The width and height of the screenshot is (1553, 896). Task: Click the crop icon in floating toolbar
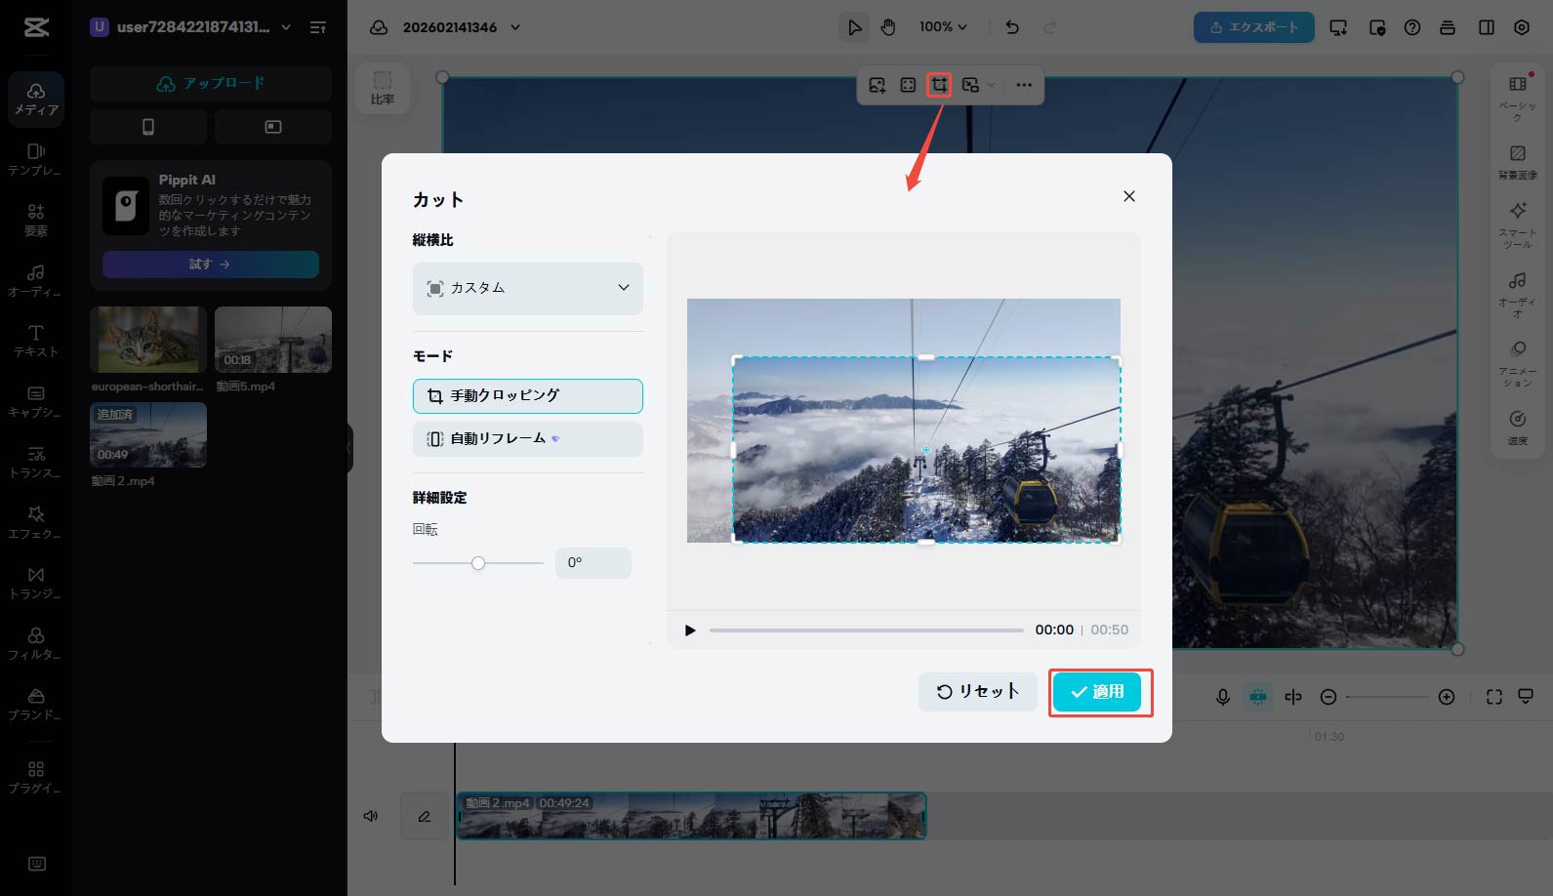[x=939, y=85]
